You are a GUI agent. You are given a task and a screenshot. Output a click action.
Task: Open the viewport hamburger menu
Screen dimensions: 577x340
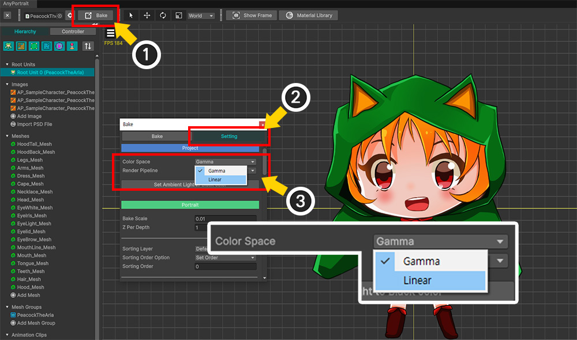pyautogui.click(x=110, y=33)
